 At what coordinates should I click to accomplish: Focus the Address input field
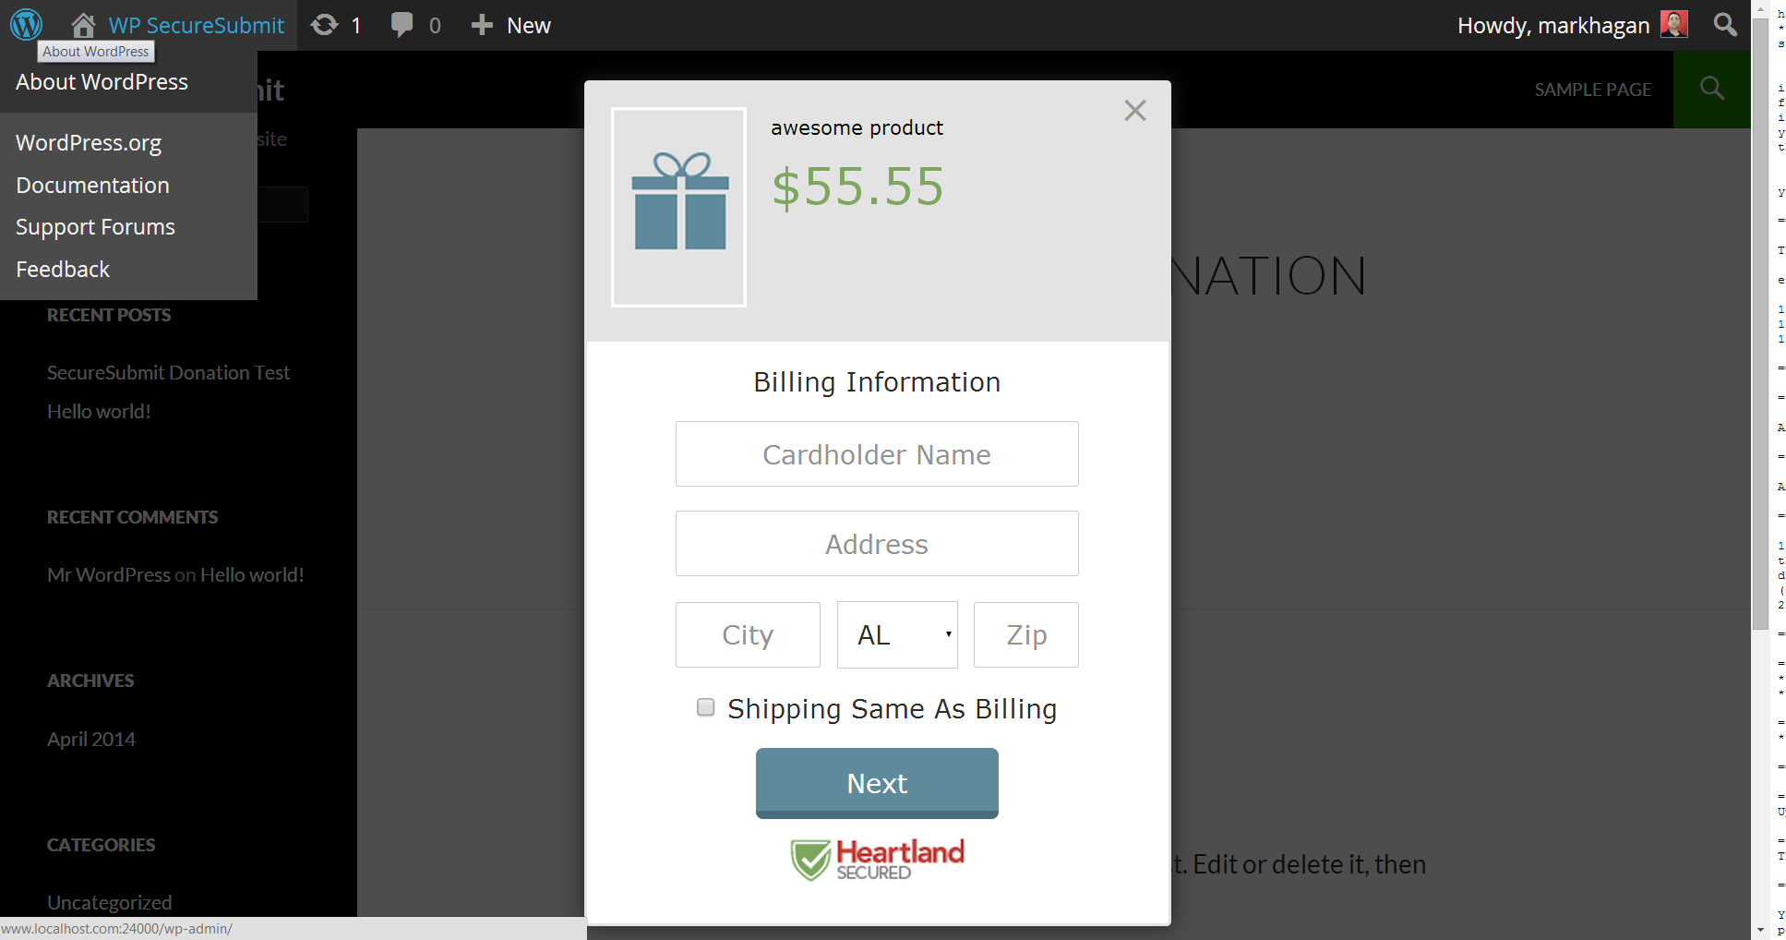pyautogui.click(x=877, y=544)
